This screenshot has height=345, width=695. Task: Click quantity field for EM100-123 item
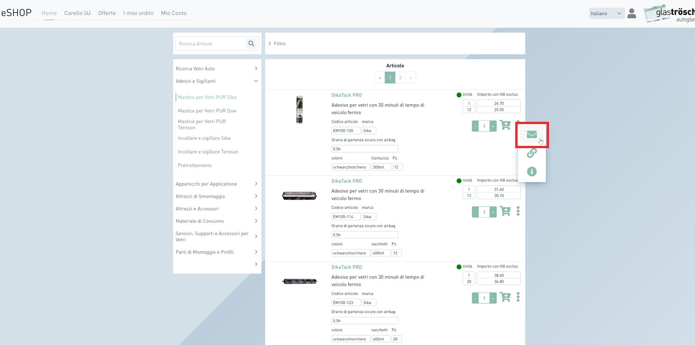click(484, 298)
